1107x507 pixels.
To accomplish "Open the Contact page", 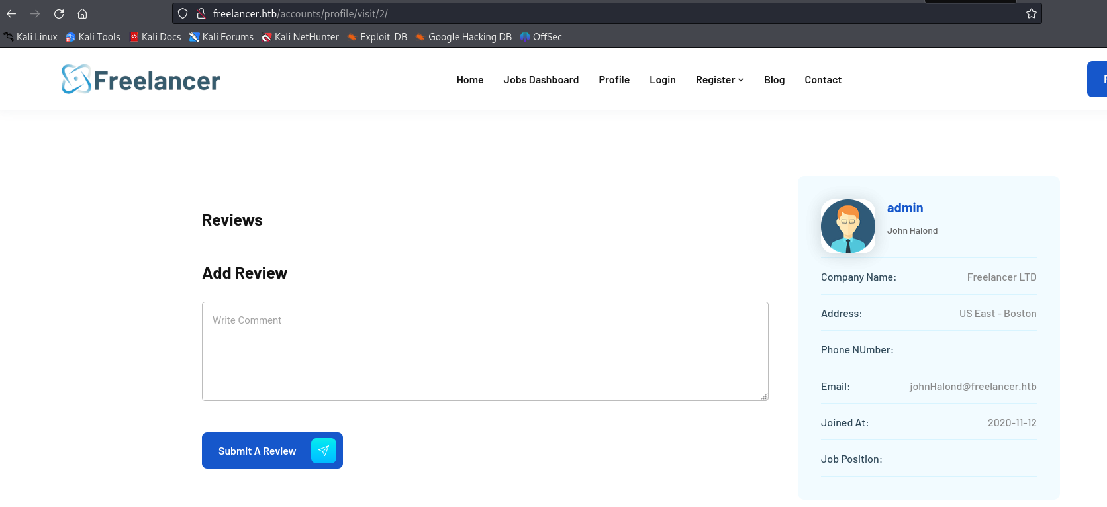I will click(x=822, y=80).
